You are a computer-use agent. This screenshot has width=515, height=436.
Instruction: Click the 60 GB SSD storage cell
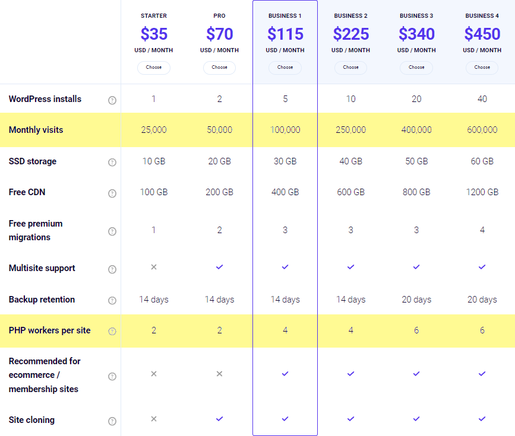click(482, 161)
